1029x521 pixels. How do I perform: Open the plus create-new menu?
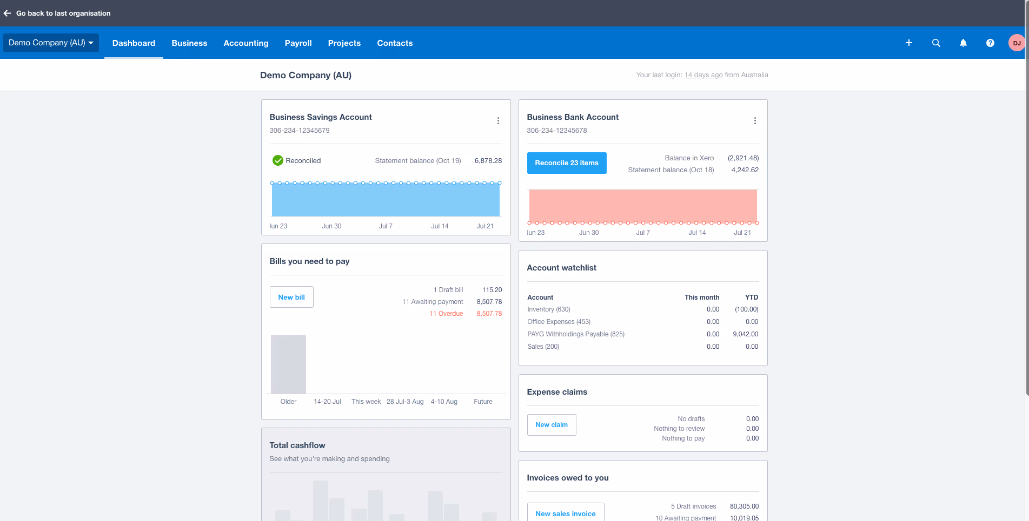909,43
